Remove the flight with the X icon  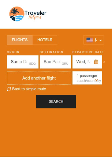pos(104,62)
